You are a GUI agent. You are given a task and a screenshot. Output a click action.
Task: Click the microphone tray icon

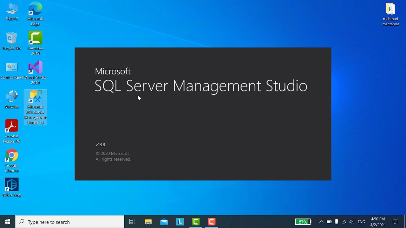[x=337, y=222]
